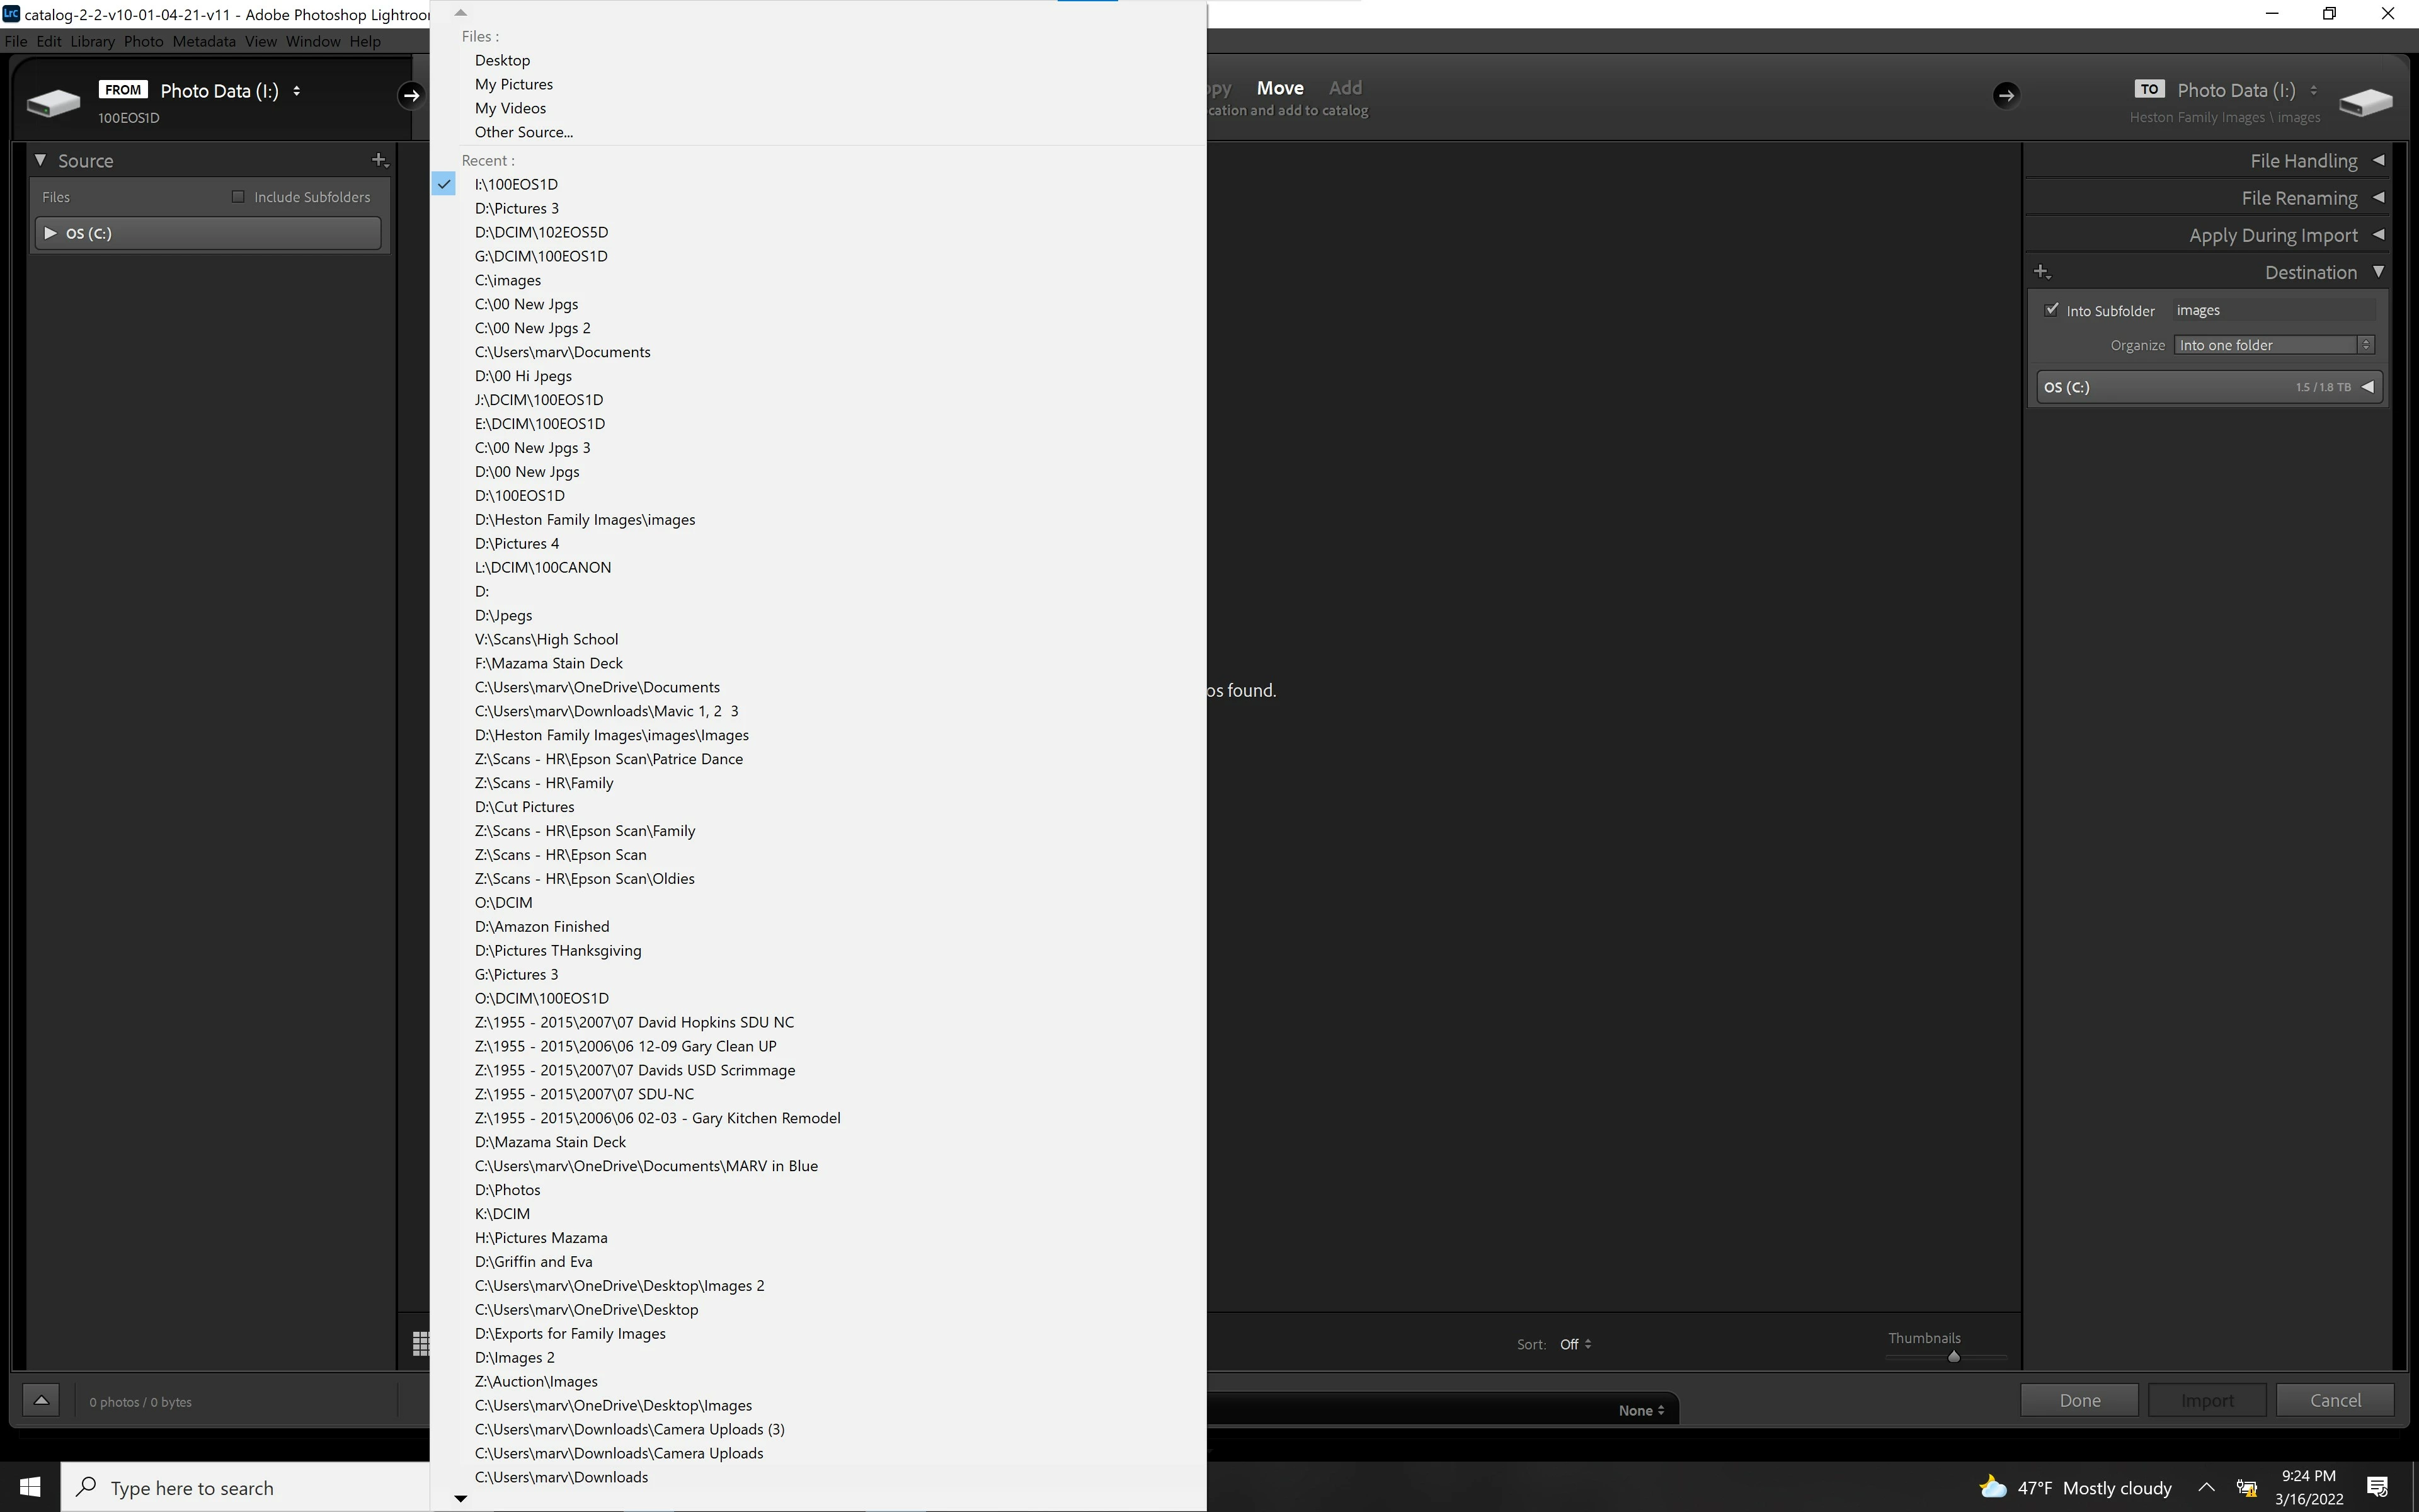This screenshot has height=1512, width=2419.
Task: Choose Other Source... in the Files list
Action: 523,132
